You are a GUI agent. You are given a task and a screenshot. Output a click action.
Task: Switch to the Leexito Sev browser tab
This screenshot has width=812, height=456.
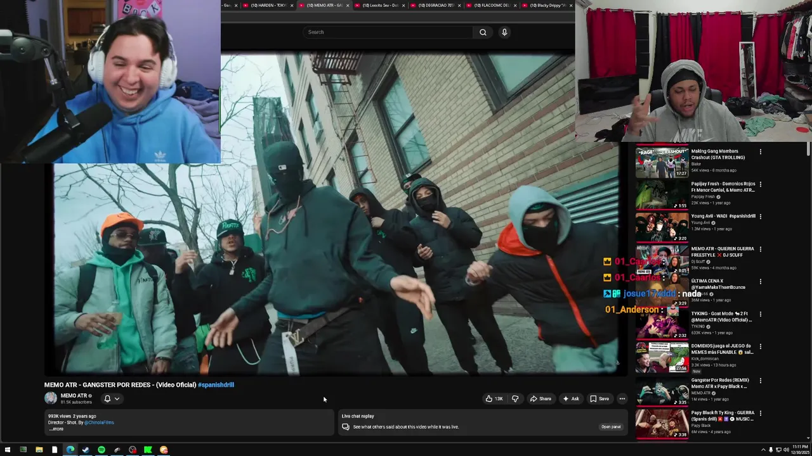381,6
